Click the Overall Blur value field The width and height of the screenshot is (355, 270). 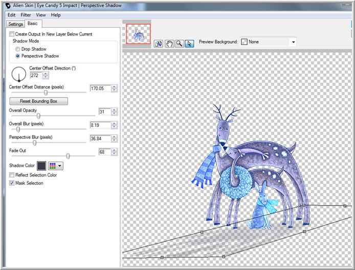click(x=100, y=125)
